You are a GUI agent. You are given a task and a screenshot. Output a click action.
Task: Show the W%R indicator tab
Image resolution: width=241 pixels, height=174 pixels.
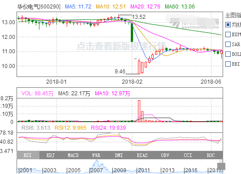coord(96,155)
